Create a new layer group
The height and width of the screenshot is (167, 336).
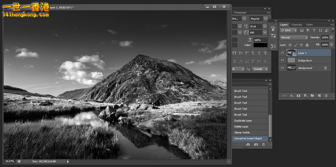coord(312,96)
